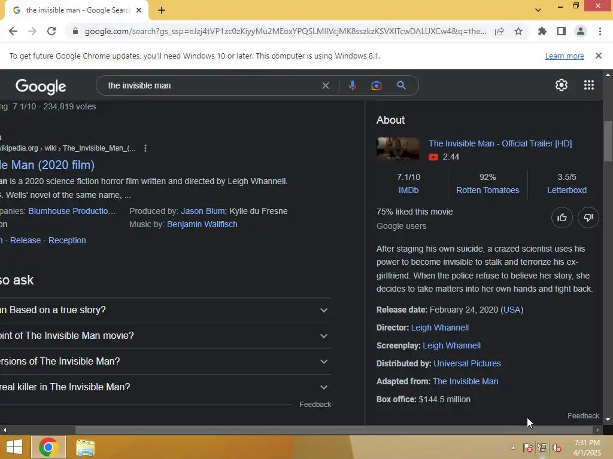Clear the search box text
Image resolution: width=613 pixels, height=459 pixels.
click(325, 85)
